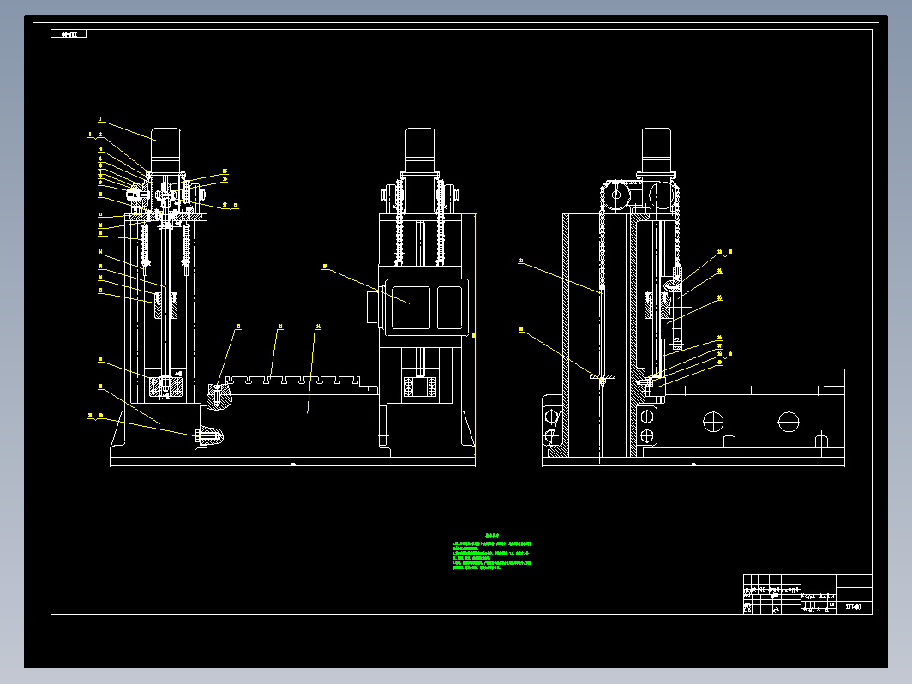The height and width of the screenshot is (684, 912).
Task: Click the motor atop the right section view
Action: click(x=656, y=150)
